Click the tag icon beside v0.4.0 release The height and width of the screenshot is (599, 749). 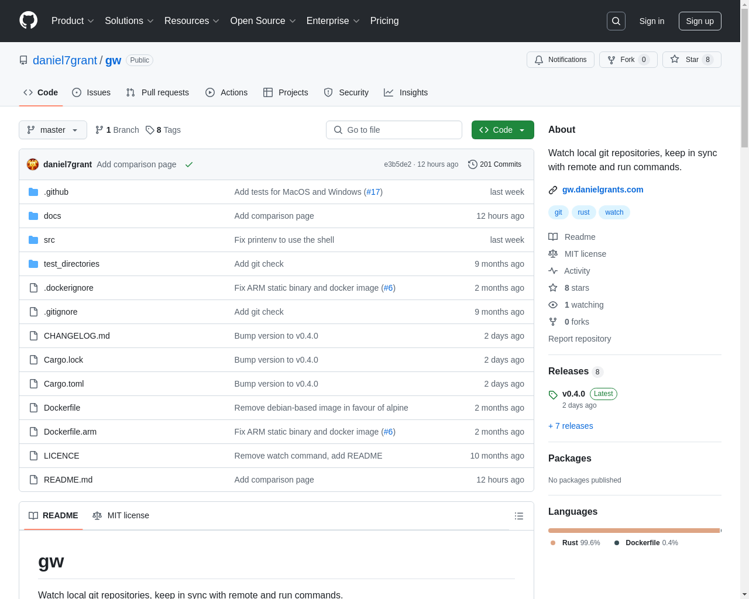[x=553, y=395]
